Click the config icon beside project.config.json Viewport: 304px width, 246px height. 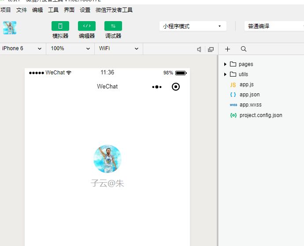pyautogui.click(x=233, y=115)
